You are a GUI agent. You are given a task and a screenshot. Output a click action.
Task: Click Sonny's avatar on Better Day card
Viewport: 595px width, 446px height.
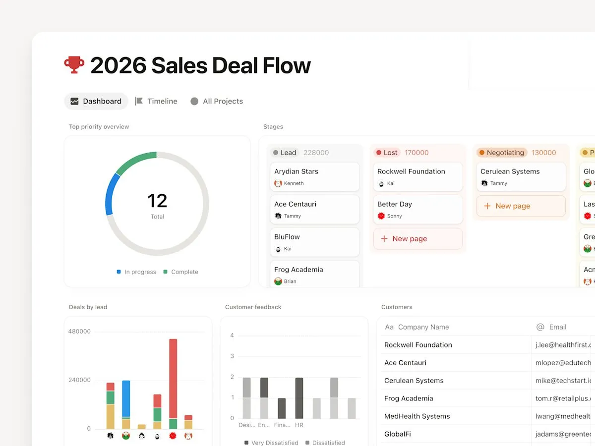pyautogui.click(x=381, y=216)
